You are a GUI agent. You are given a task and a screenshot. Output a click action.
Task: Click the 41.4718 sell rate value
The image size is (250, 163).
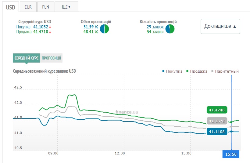click(40, 32)
